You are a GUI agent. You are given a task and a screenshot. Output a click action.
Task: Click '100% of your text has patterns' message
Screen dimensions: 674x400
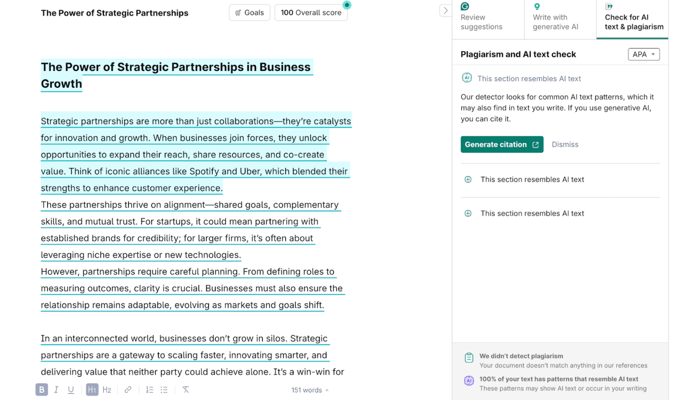click(x=559, y=379)
